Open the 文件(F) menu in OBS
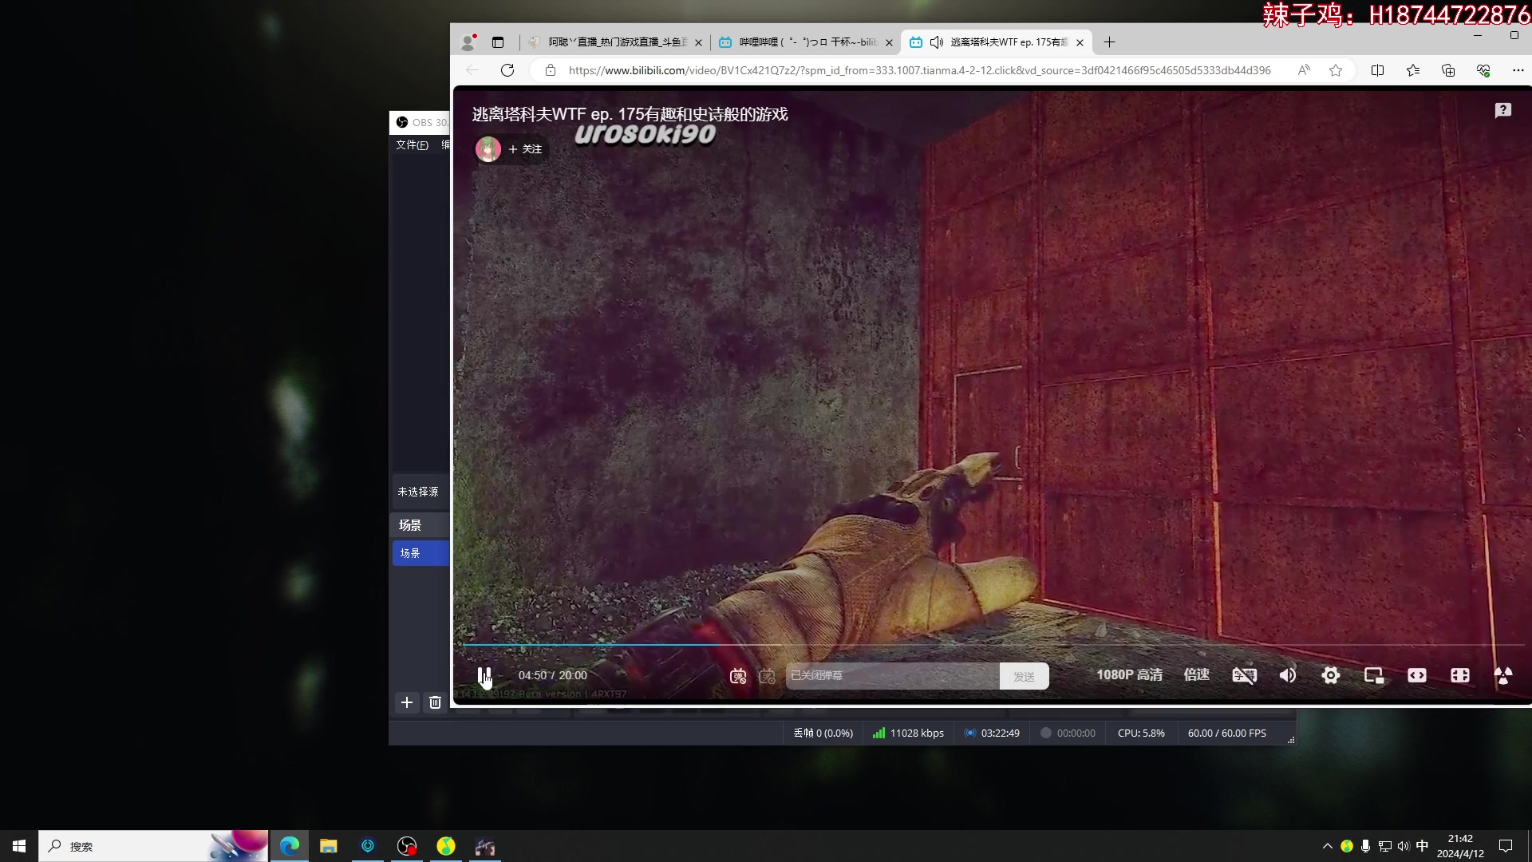 coord(412,145)
